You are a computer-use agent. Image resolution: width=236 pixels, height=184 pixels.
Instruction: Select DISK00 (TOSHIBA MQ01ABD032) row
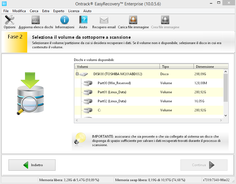[149, 74]
